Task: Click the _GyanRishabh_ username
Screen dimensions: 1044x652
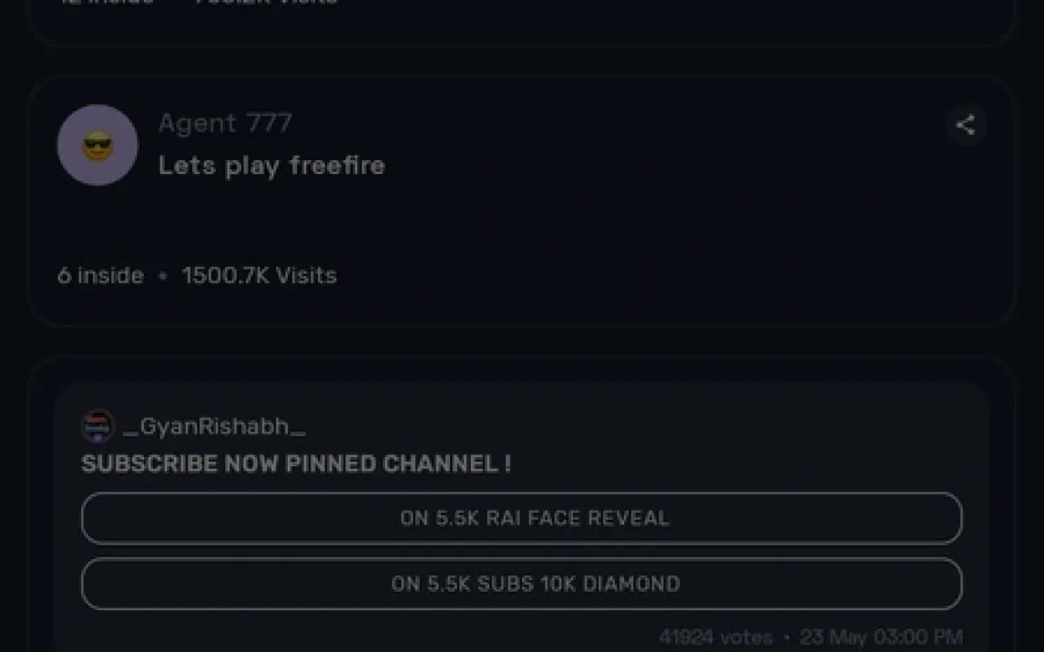Action: (214, 426)
